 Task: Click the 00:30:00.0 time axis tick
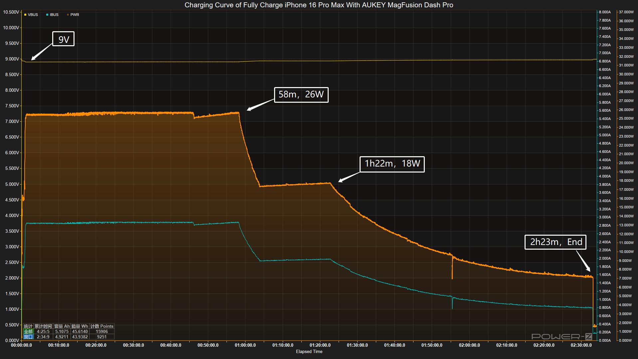pyautogui.click(x=133, y=345)
